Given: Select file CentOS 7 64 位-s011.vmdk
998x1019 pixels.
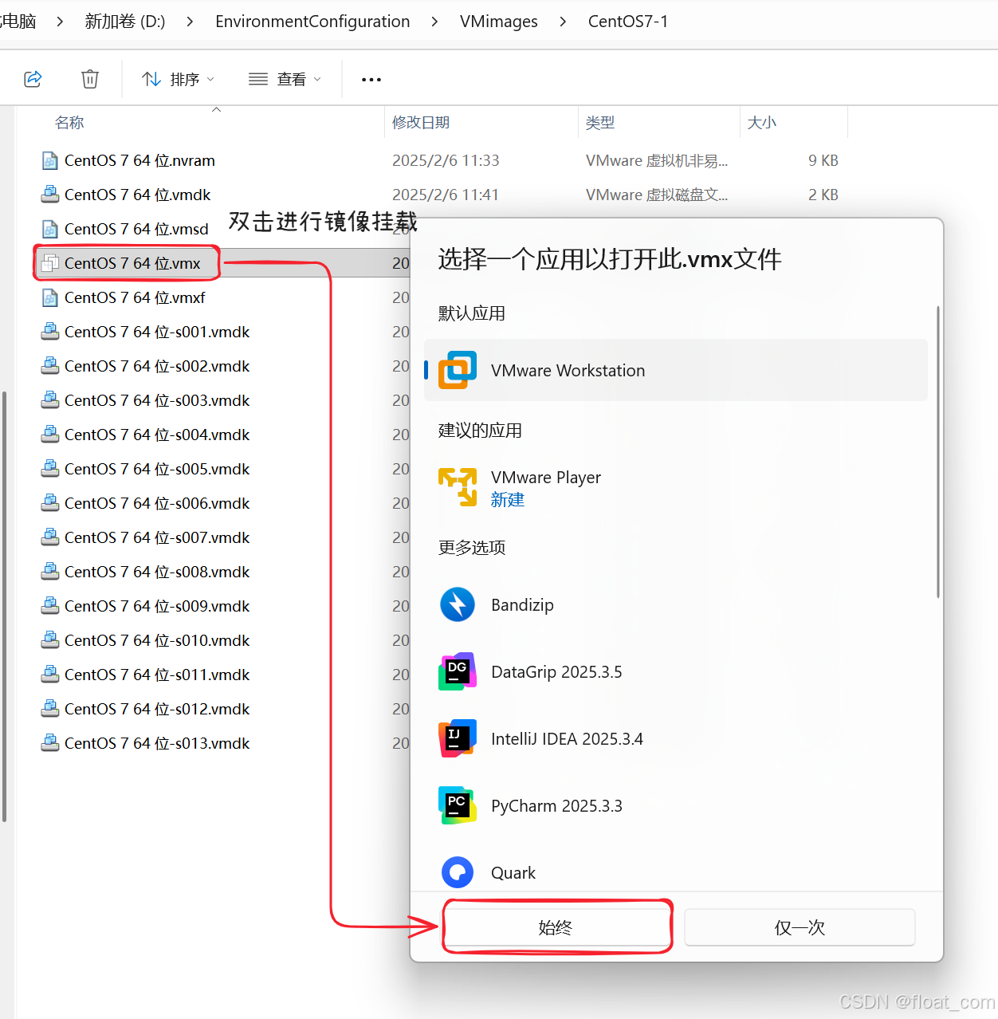Looking at the screenshot, I should (157, 675).
